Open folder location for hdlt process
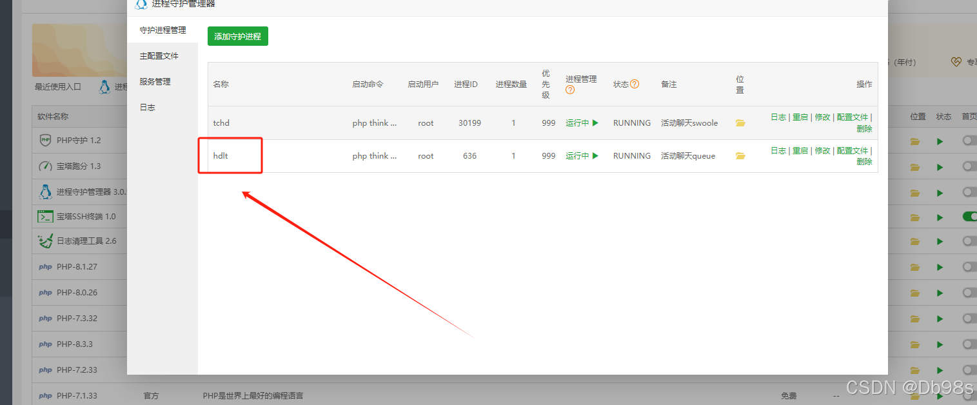This screenshot has height=405, width=977. pos(740,155)
